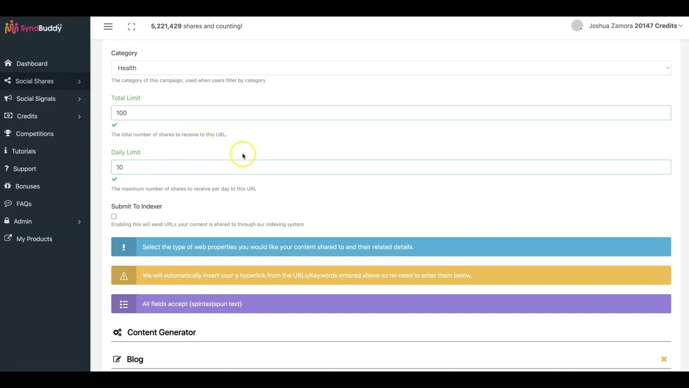Click the Daily Limit field with 10
This screenshot has height=388, width=689.
point(391,167)
